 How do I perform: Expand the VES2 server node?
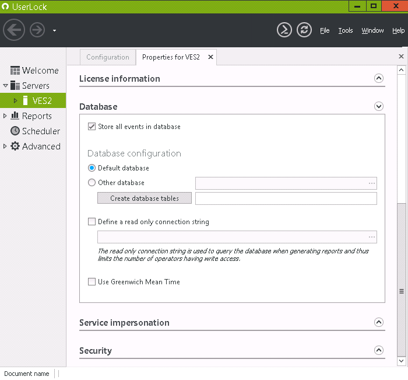(15, 100)
